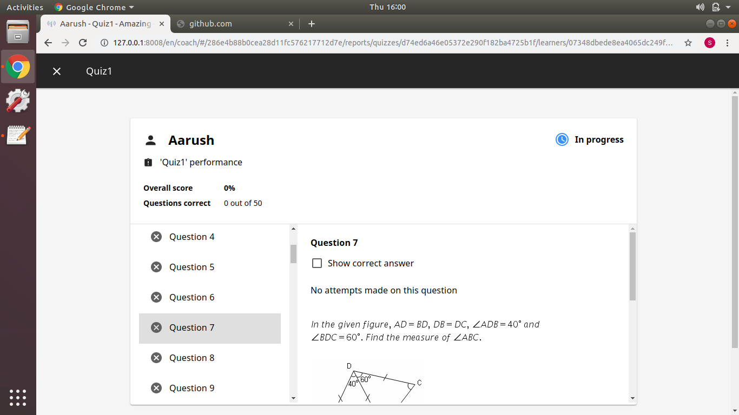Close the github.com tab
Viewport: 739px width, 415px height.
tap(291, 24)
